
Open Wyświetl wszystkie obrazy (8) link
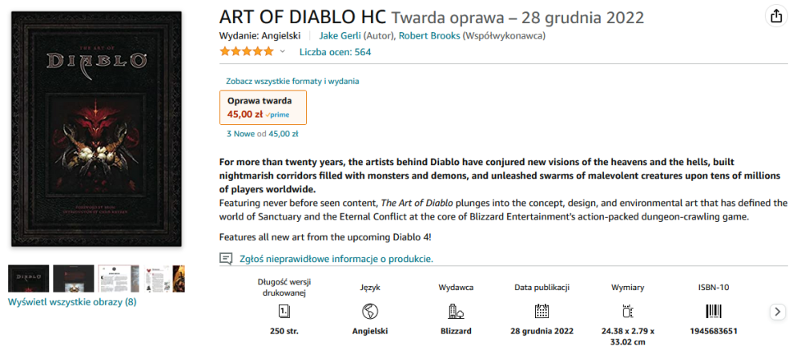[x=72, y=302]
